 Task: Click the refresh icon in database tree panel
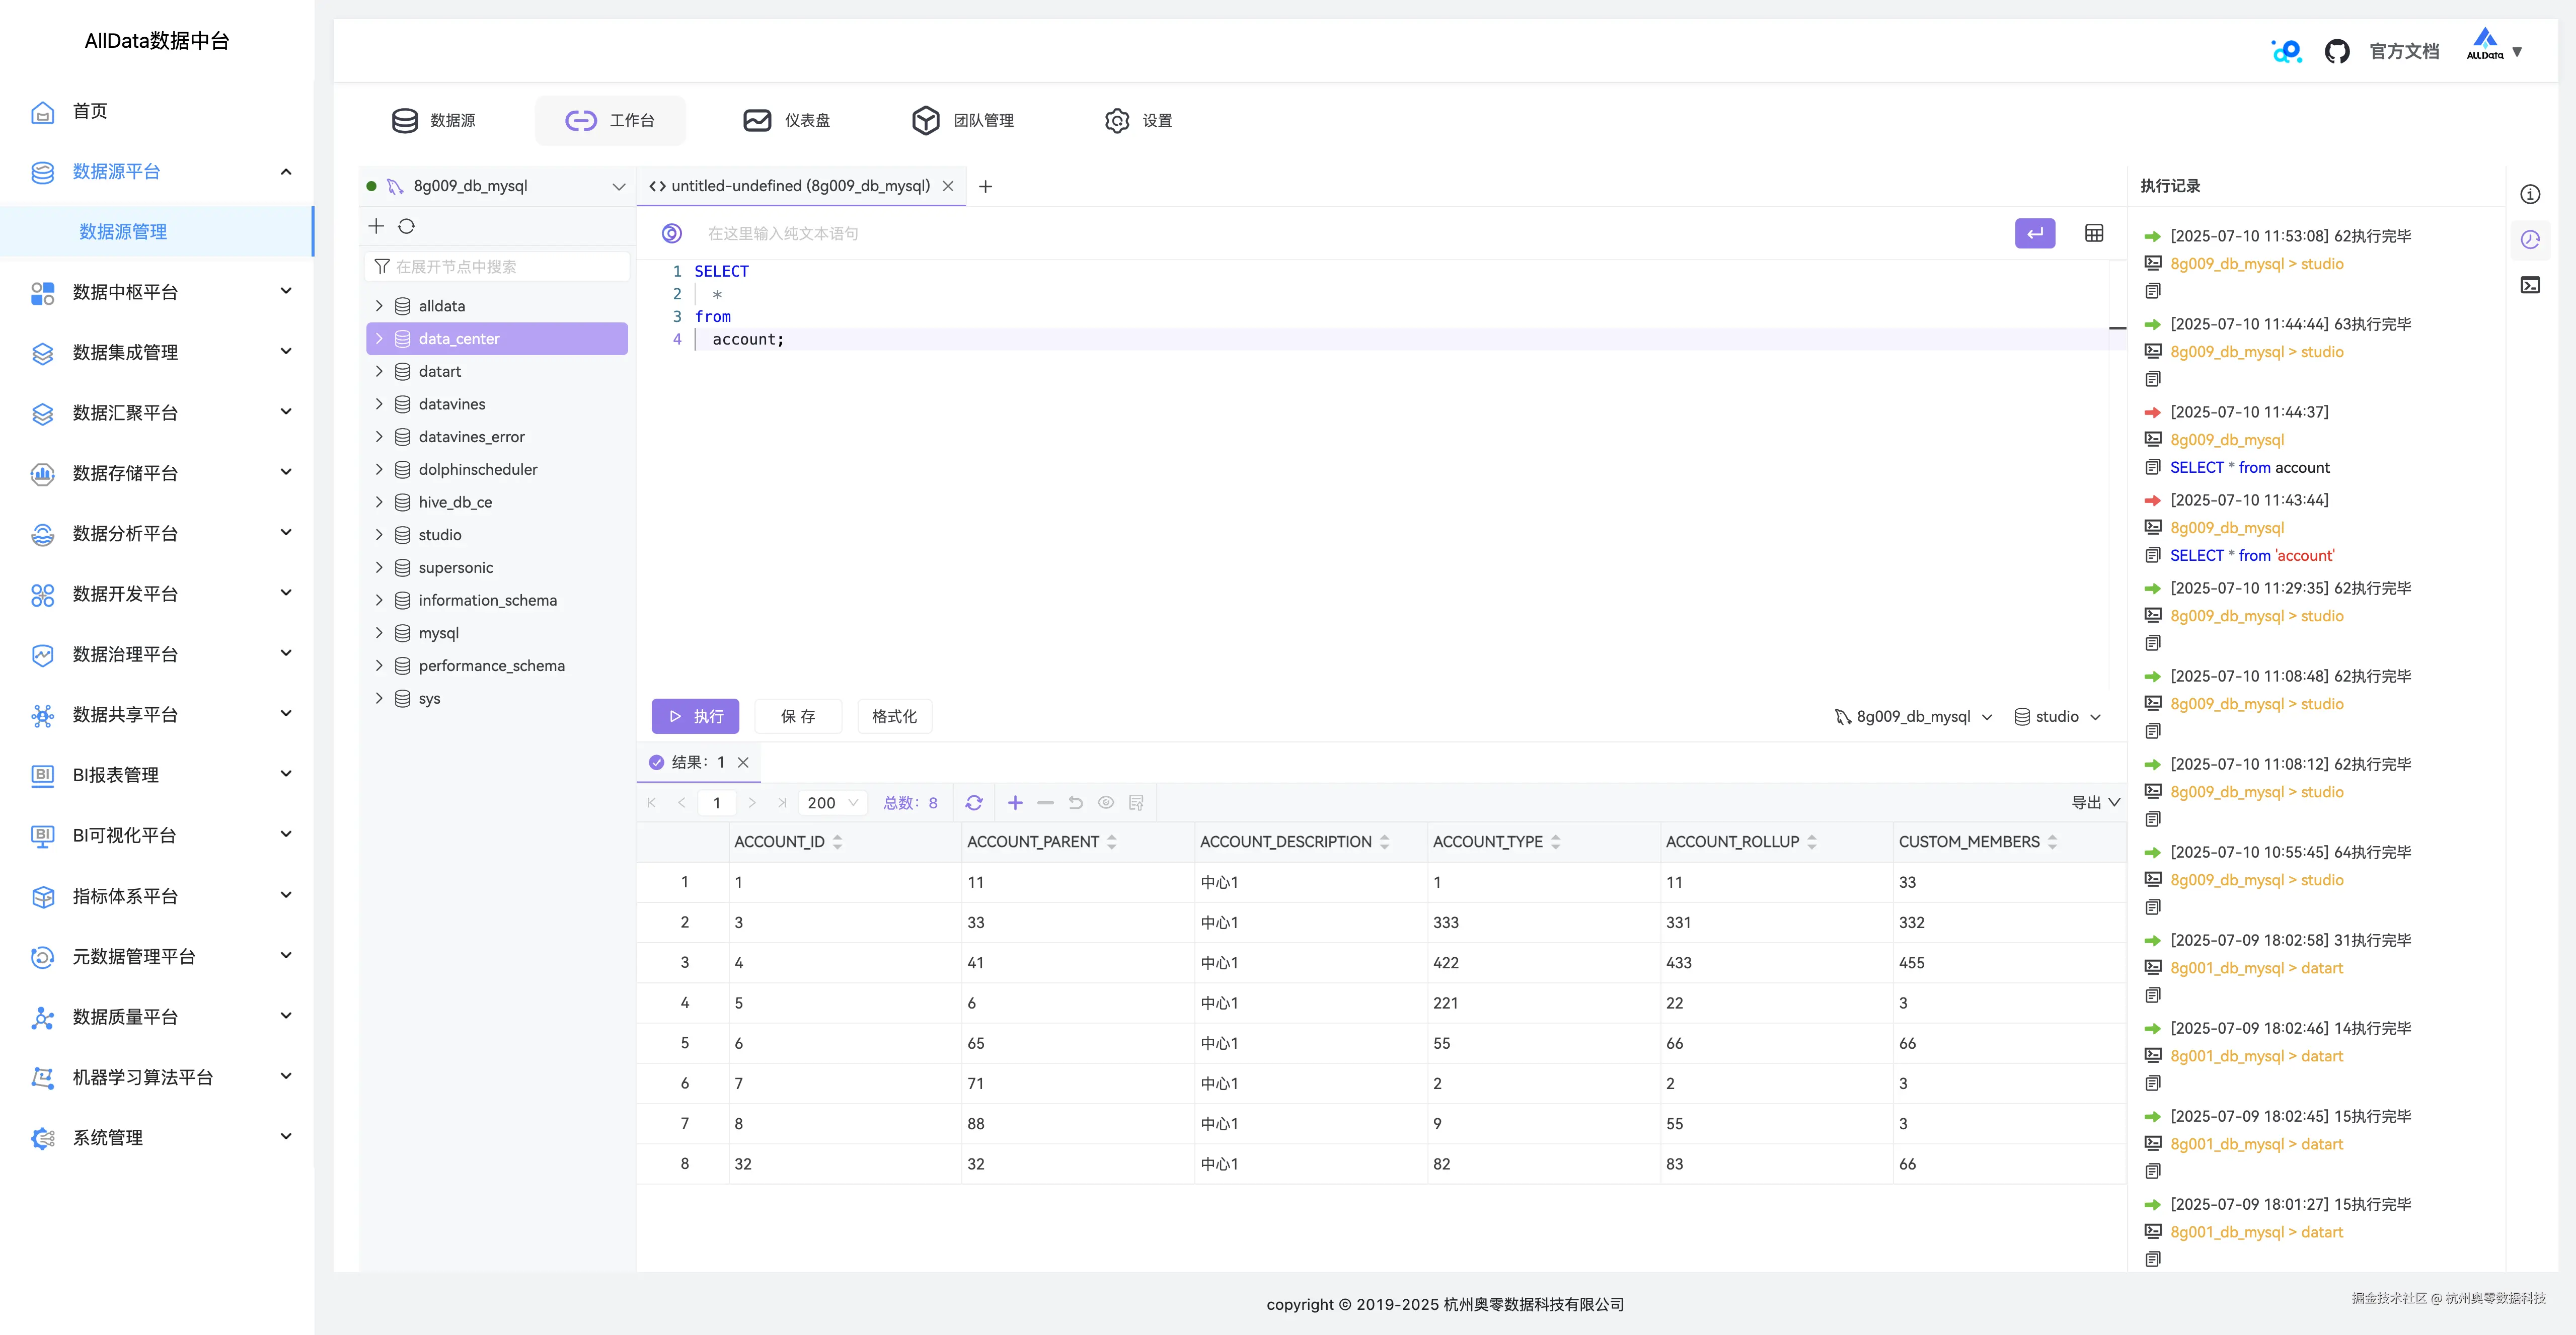(x=406, y=226)
